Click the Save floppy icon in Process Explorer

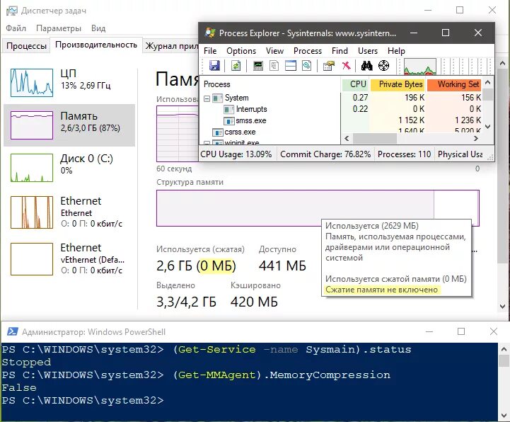point(214,66)
